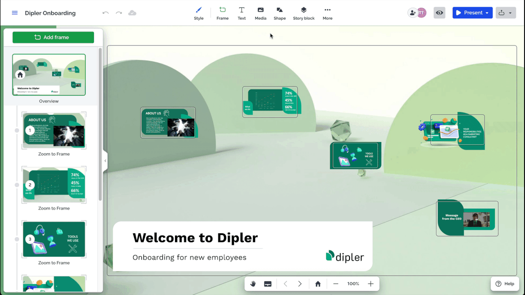The image size is (525, 295).
Task: Click the path dot beside frame 1
Action: click(17, 131)
